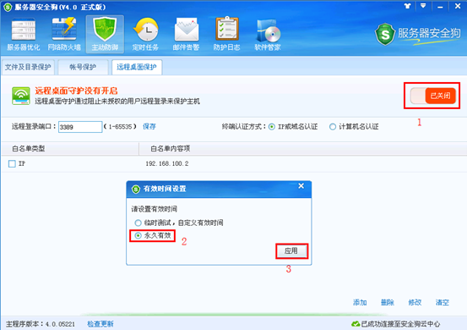
Task: Open the 定时任务 scheduled tasks clock icon
Action: click(145, 35)
